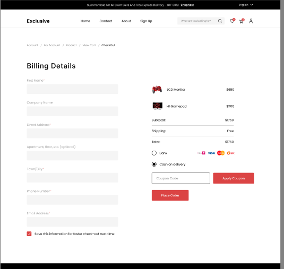Follow the ShopNow link in banner
This screenshot has height=269, width=284.
point(187,5)
